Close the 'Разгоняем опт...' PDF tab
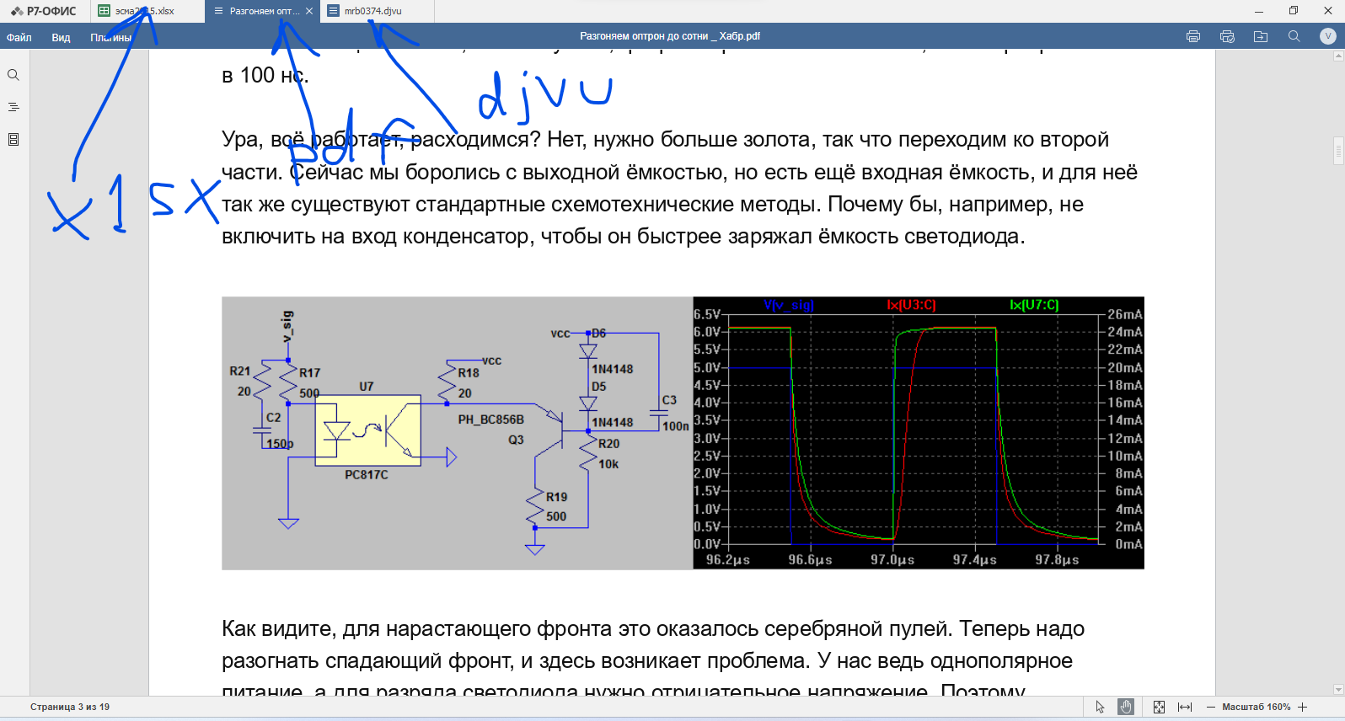 coord(309,11)
